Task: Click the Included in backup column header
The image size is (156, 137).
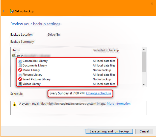Action: pos(106,50)
